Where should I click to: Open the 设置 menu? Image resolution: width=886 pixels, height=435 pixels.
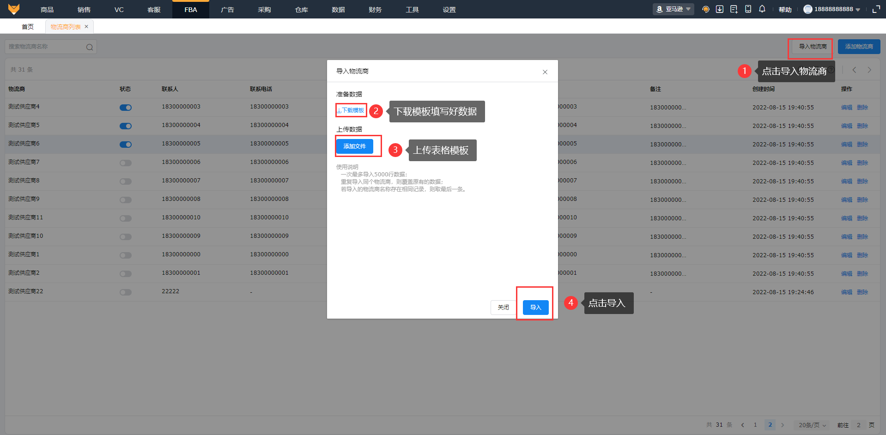click(449, 10)
